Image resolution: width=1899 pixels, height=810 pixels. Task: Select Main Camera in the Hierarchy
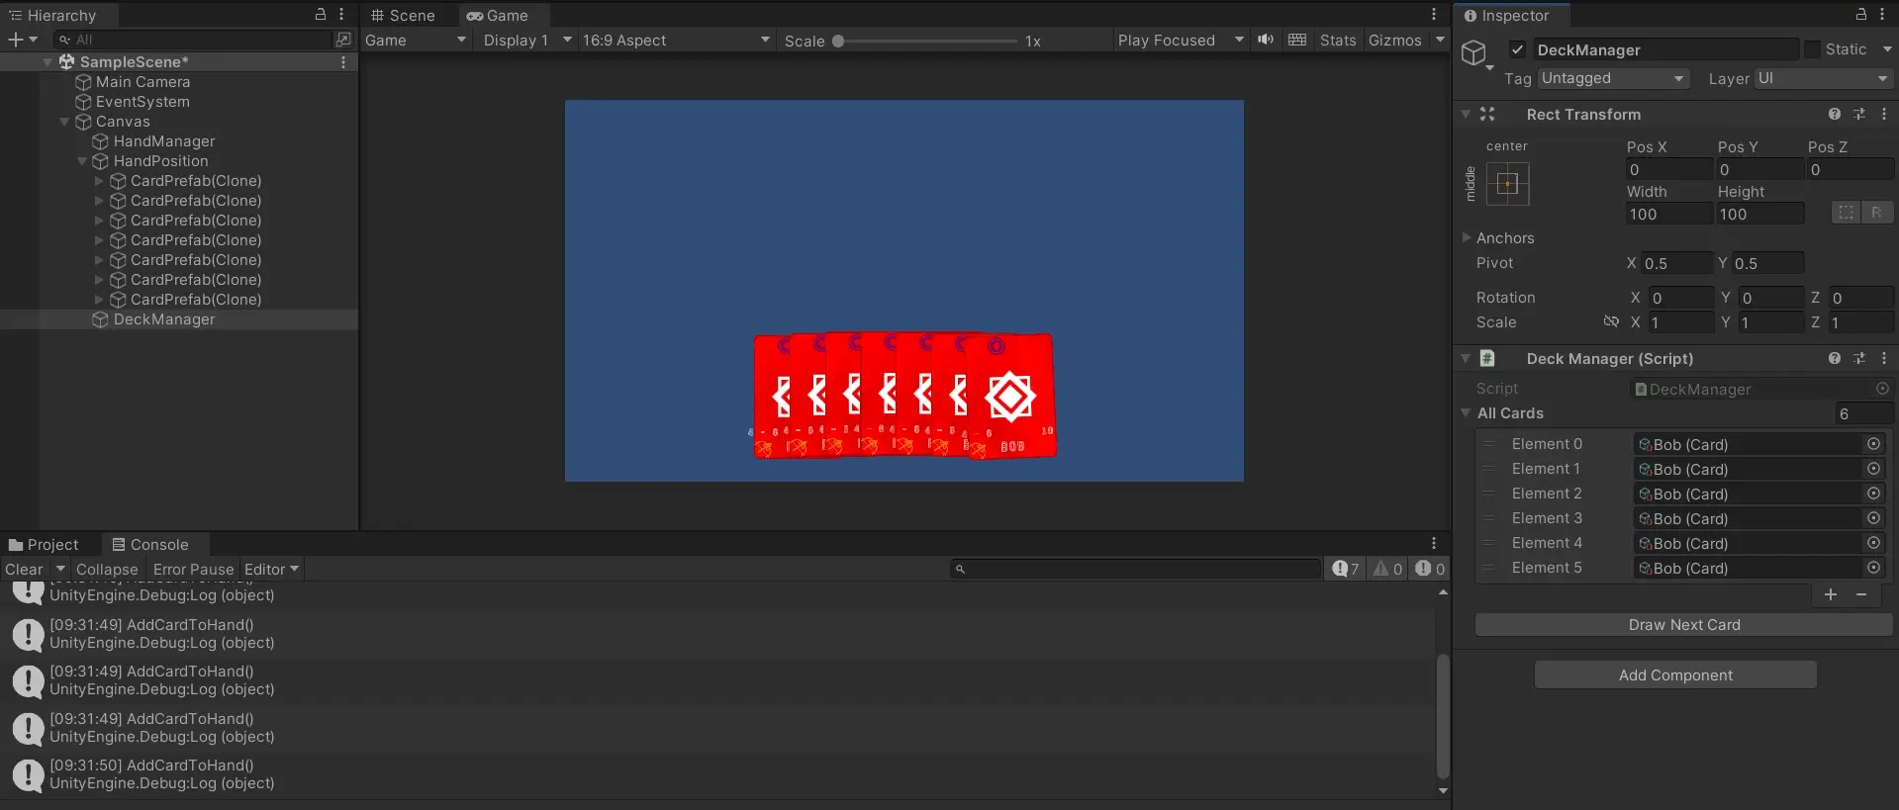click(142, 82)
